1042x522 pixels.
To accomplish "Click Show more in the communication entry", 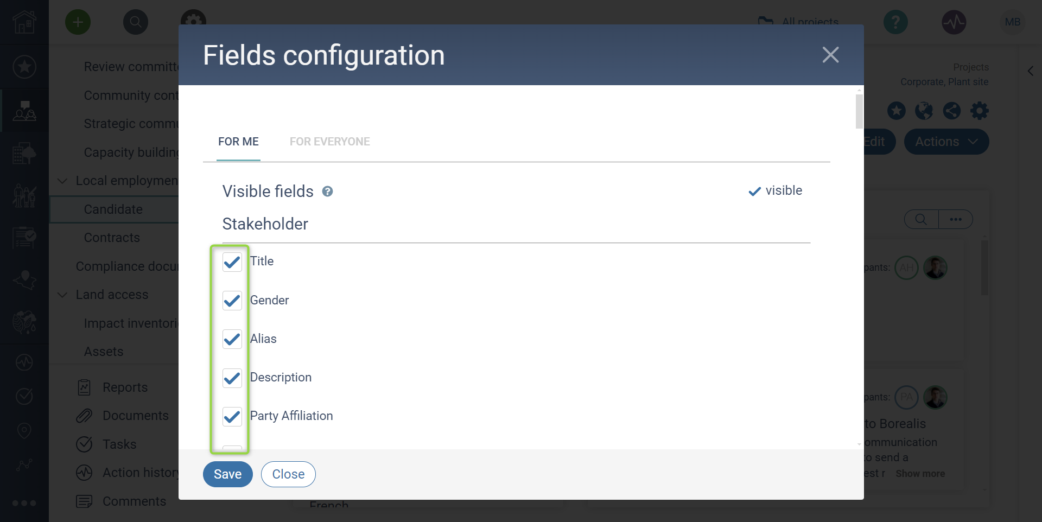I will (920, 474).
